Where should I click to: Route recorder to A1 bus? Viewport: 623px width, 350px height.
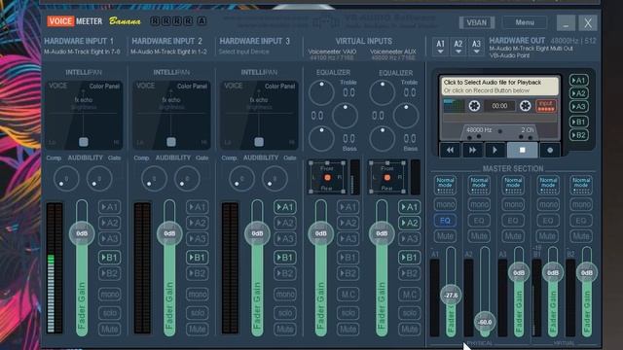coord(579,80)
